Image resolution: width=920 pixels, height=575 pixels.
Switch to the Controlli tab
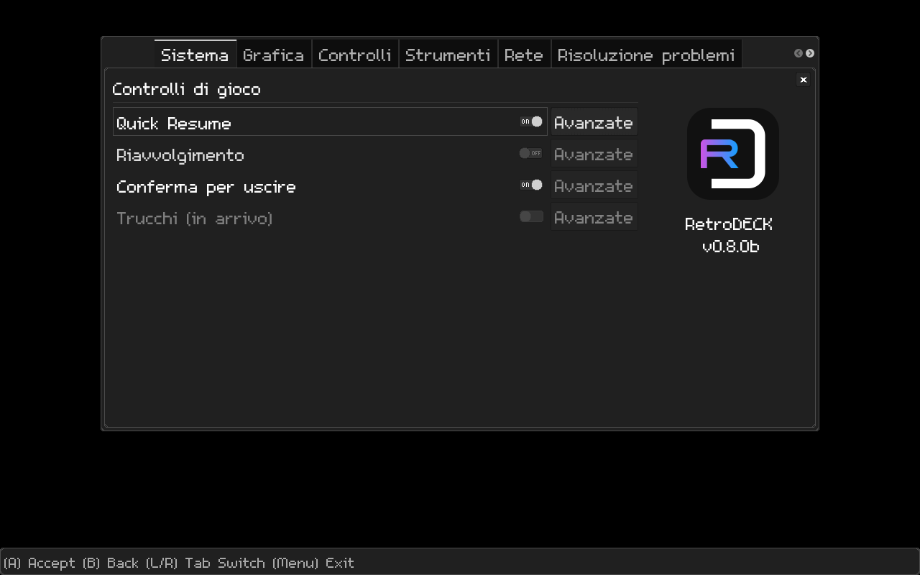pos(354,55)
